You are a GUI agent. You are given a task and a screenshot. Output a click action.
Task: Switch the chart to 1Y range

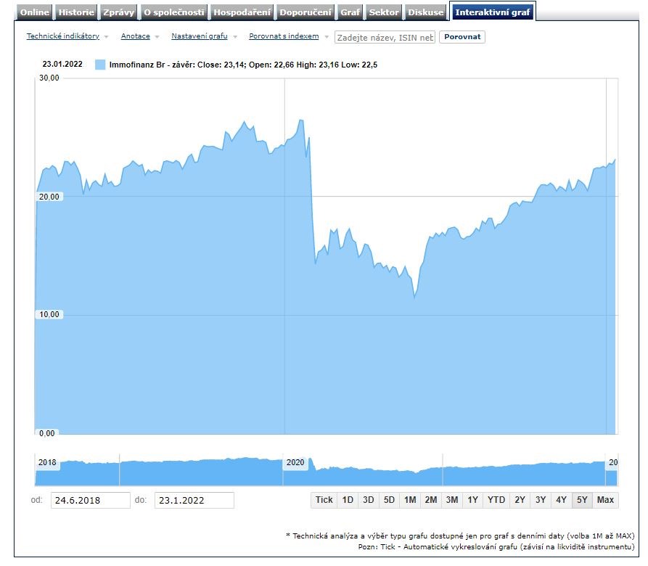(472, 500)
